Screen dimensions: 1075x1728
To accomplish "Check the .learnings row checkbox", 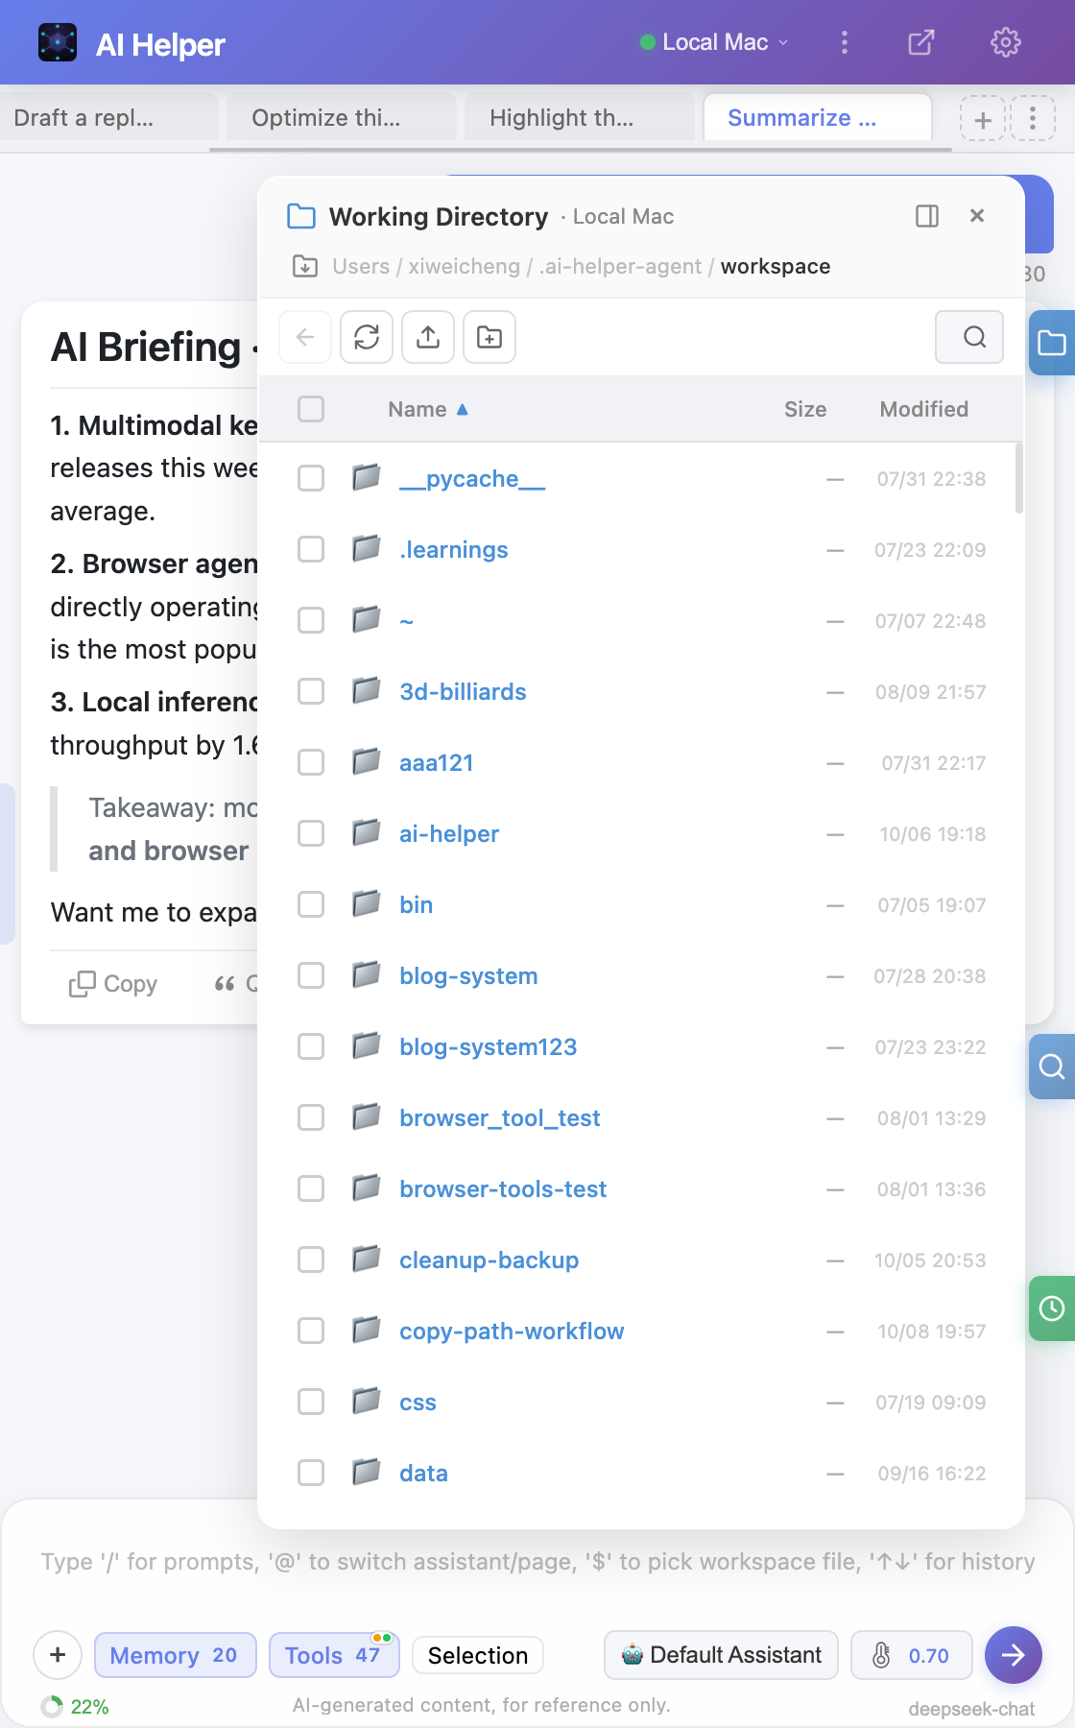I will coord(311,549).
